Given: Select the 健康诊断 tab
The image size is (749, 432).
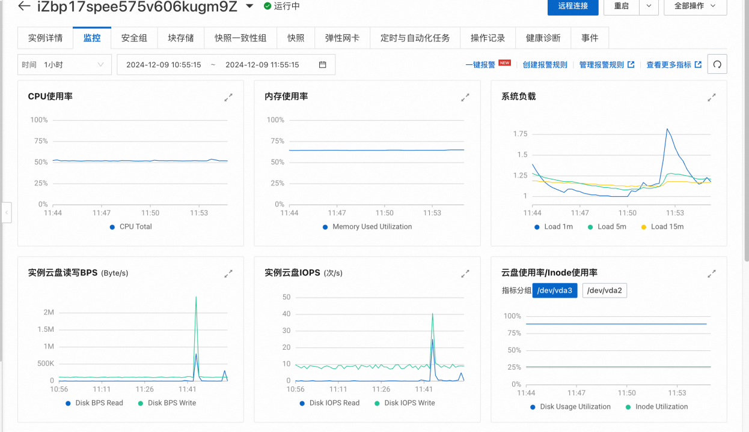Looking at the screenshot, I should [543, 38].
